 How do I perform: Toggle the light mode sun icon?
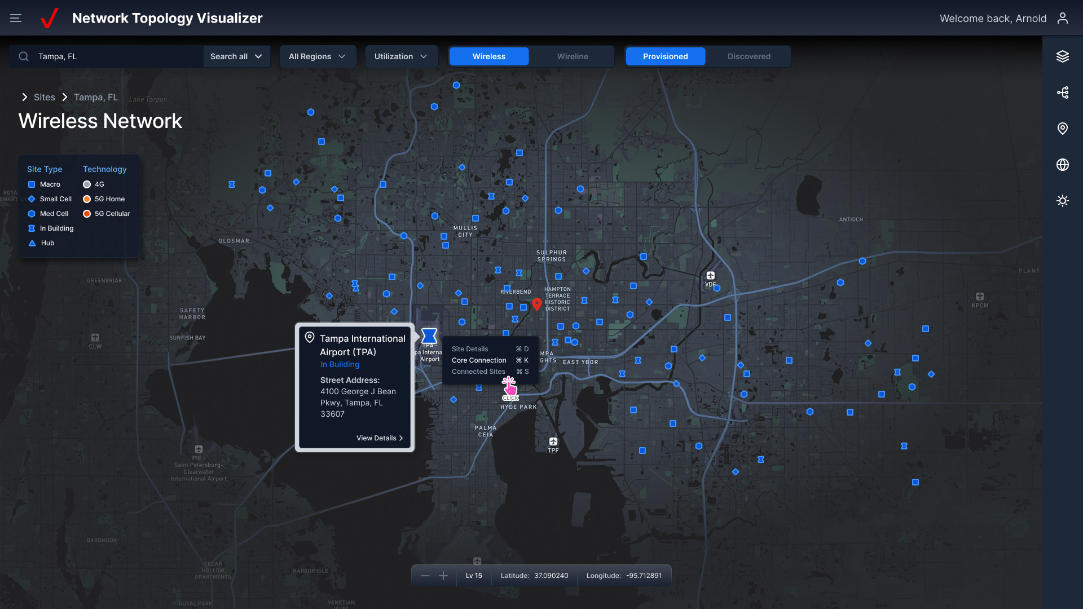point(1063,201)
